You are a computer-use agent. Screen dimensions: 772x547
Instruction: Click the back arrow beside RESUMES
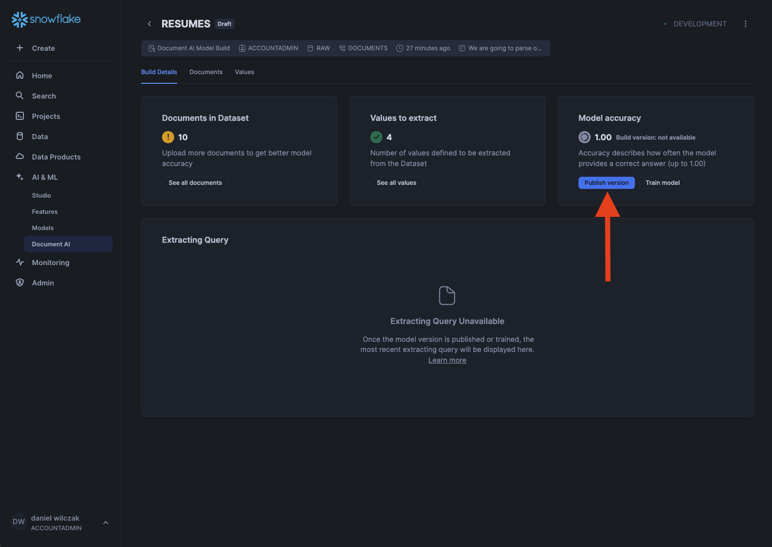pyautogui.click(x=149, y=24)
